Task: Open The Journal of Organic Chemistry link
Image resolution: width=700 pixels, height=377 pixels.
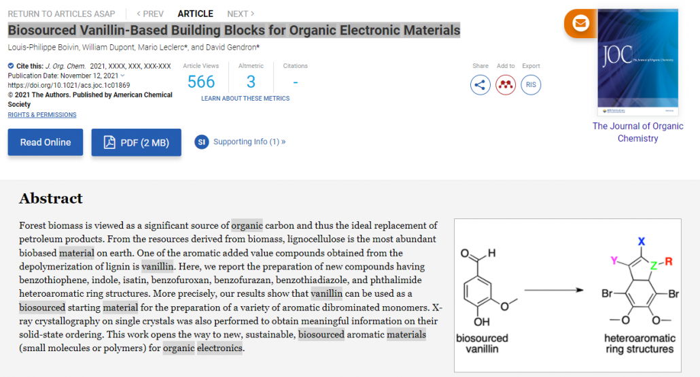Action: point(637,132)
